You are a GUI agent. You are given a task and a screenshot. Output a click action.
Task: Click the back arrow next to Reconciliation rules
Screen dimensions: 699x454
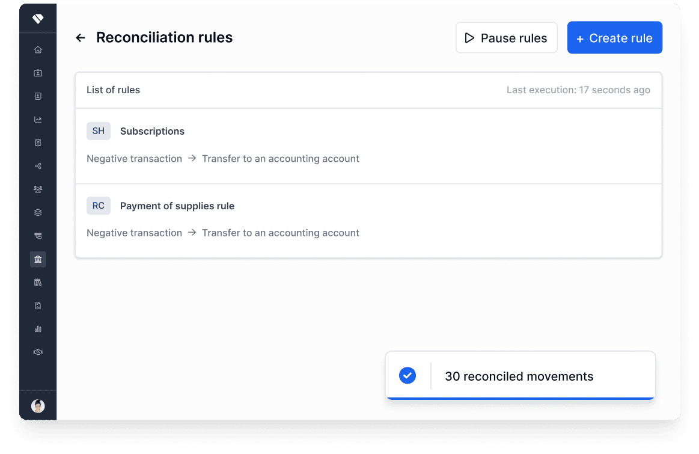point(80,37)
